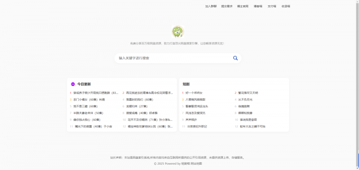359x170 pixels.
Task: Open rank 1 entry in 今日更新 list
Action: coord(96,93)
